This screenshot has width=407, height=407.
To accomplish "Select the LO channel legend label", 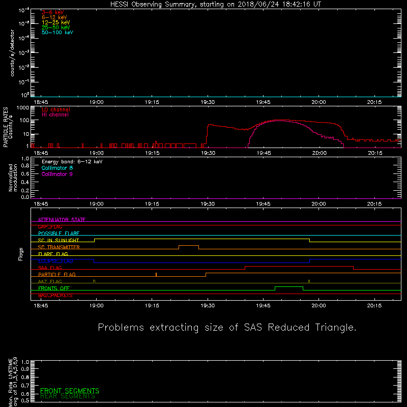I will 56,109.
